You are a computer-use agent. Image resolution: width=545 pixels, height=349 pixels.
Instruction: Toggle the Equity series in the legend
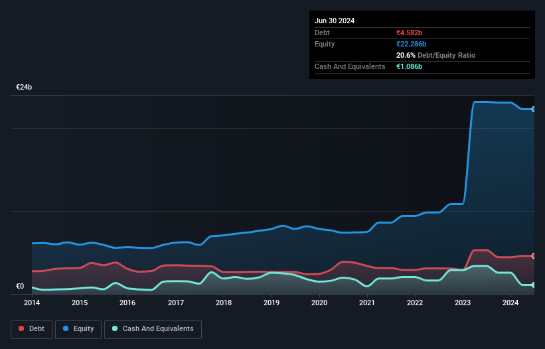point(78,329)
